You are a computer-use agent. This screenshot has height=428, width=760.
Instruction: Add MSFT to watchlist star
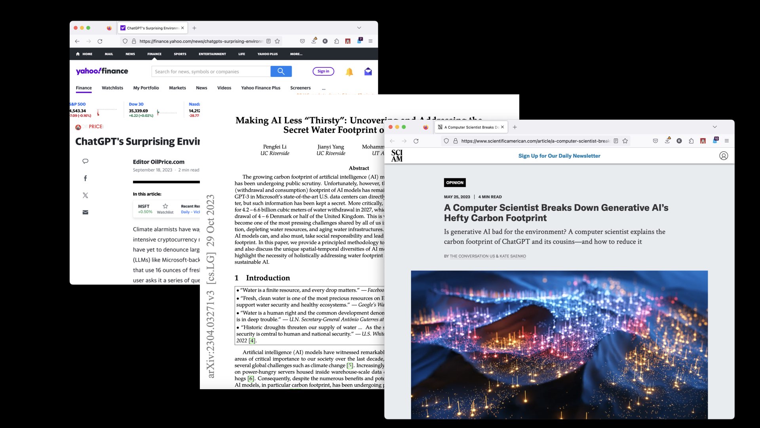click(165, 206)
